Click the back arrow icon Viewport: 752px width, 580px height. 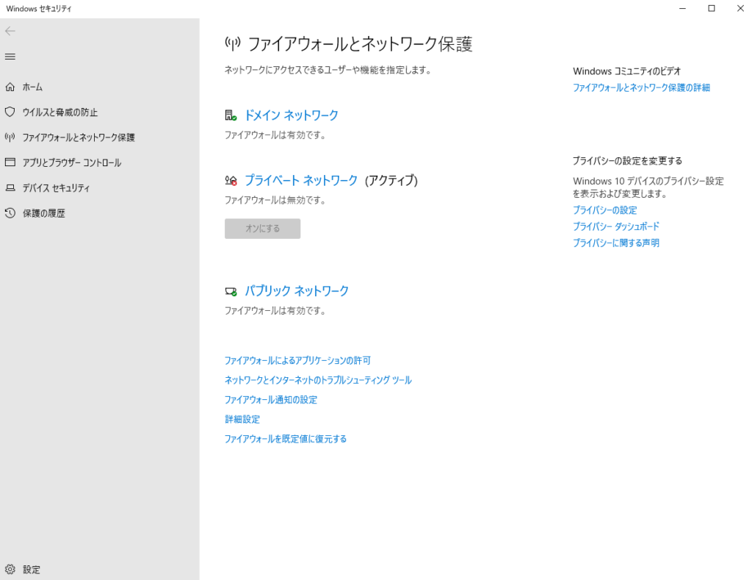10,31
